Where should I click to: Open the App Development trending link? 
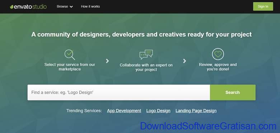124,111
